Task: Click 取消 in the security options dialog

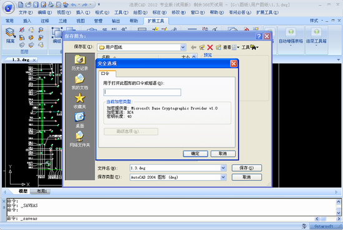Action: pyautogui.click(x=223, y=154)
